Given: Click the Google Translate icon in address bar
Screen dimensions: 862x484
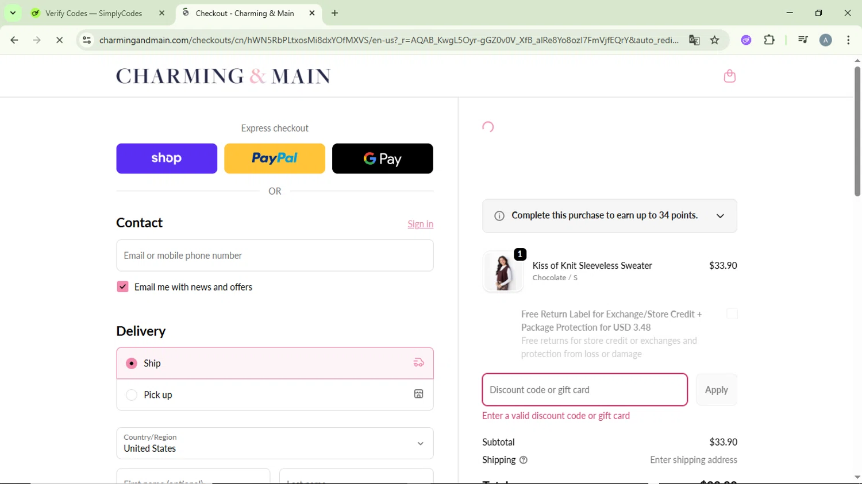Looking at the screenshot, I should pos(694,40).
